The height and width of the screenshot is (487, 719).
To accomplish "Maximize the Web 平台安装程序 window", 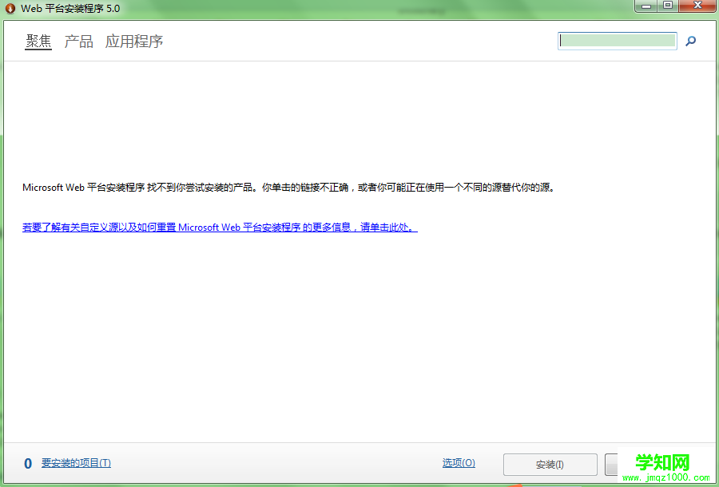I will [x=668, y=6].
